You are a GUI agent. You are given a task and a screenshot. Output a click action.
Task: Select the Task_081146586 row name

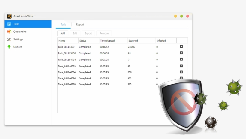coord(67,79)
